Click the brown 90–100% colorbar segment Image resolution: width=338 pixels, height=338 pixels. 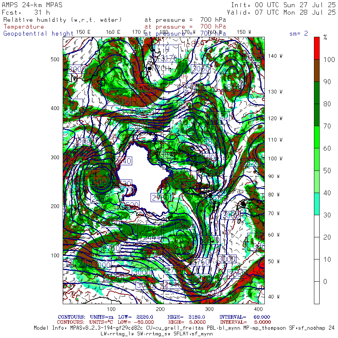click(317, 71)
